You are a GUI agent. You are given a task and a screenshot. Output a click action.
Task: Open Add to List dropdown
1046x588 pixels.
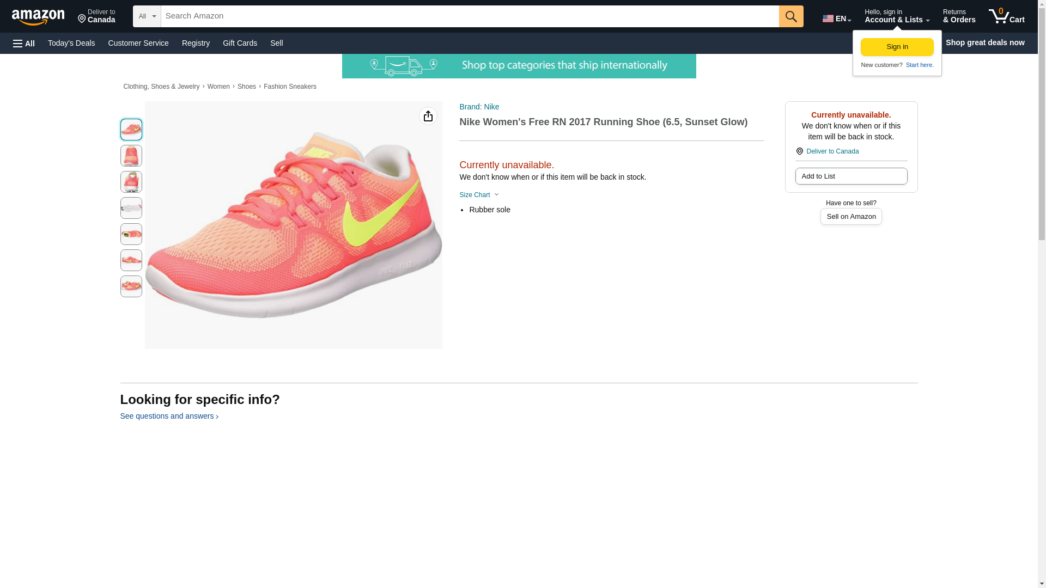pyautogui.click(x=850, y=176)
